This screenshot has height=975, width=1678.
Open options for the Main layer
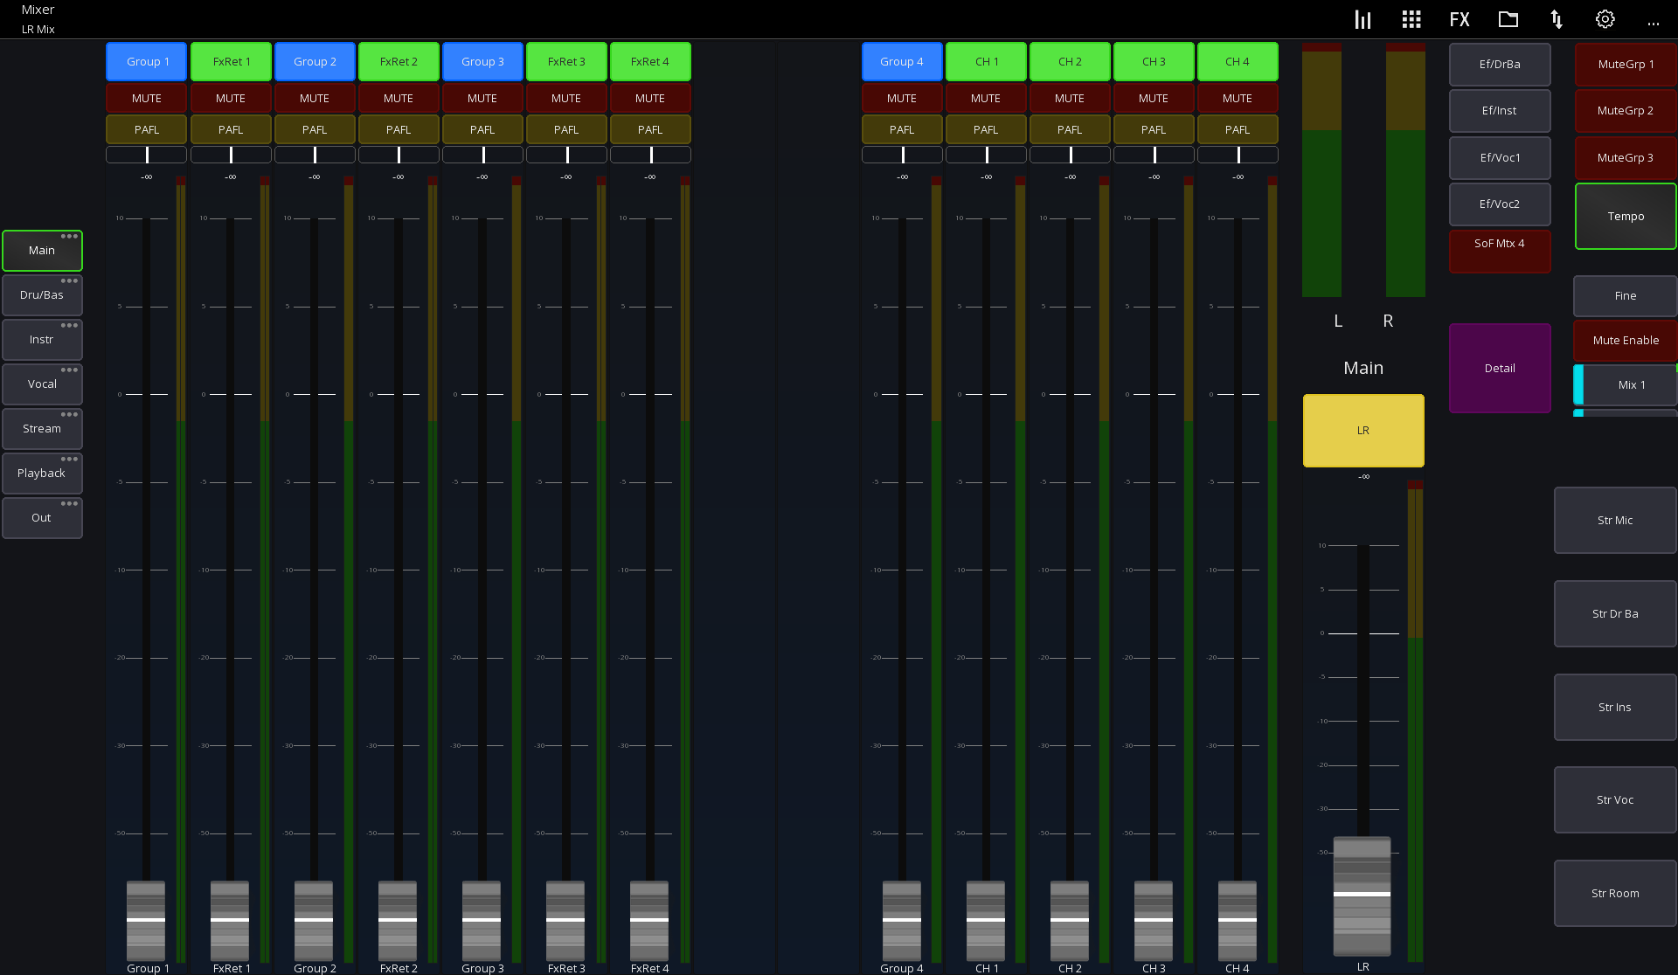[69, 236]
